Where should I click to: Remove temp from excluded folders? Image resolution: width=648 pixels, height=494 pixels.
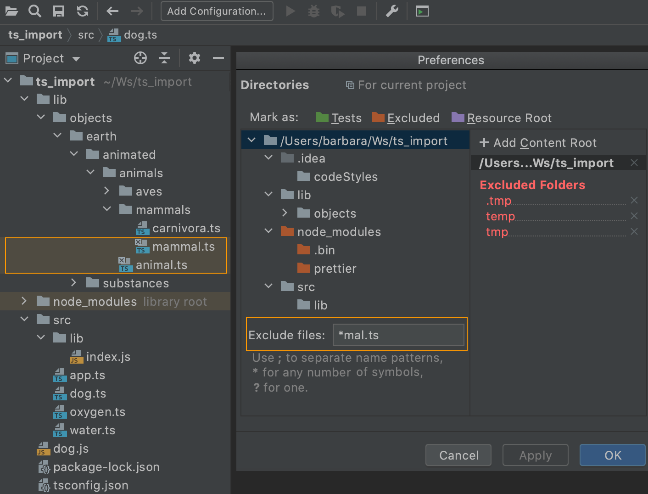pos(634,216)
